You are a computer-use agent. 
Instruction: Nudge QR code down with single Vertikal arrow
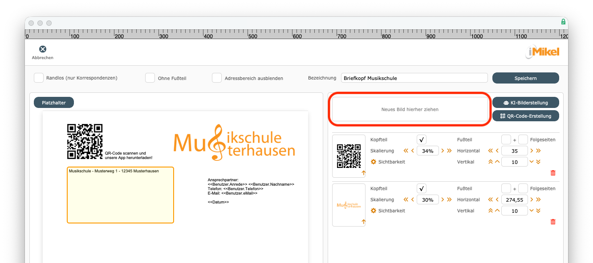tap(532, 162)
